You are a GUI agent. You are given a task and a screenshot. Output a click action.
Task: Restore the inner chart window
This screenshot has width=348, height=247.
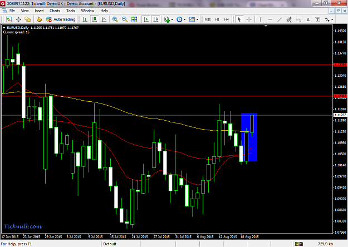pos(338,11)
